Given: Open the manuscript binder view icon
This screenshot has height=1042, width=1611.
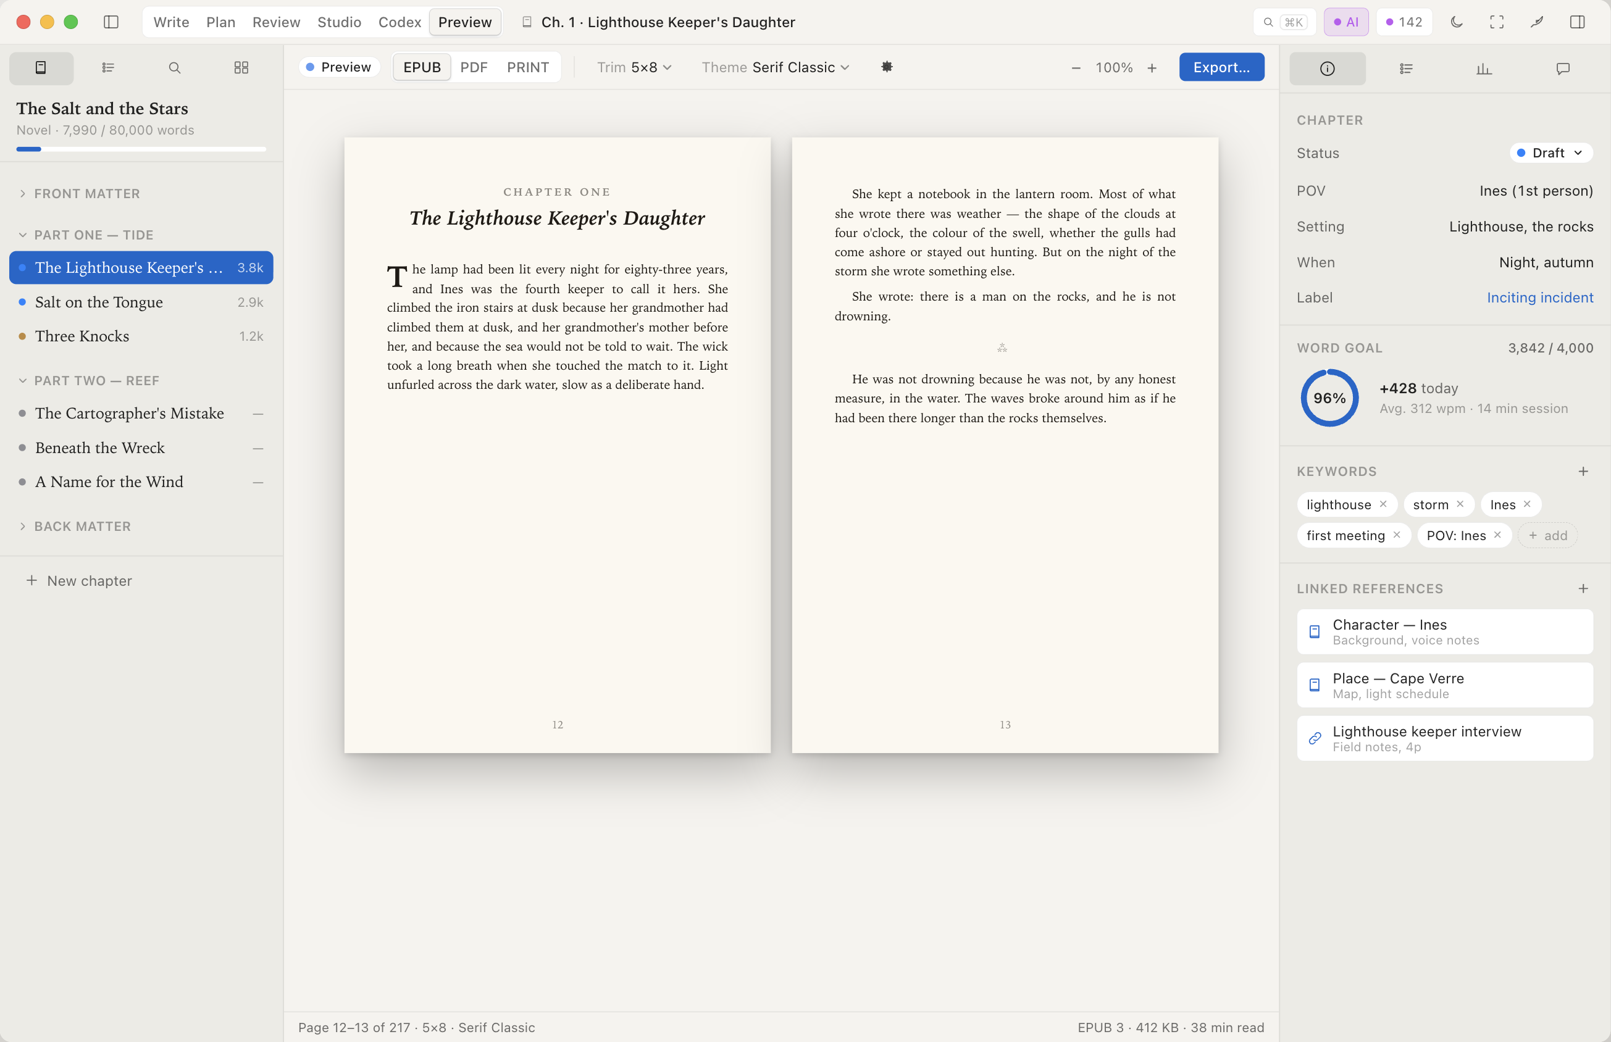Looking at the screenshot, I should (x=41, y=68).
